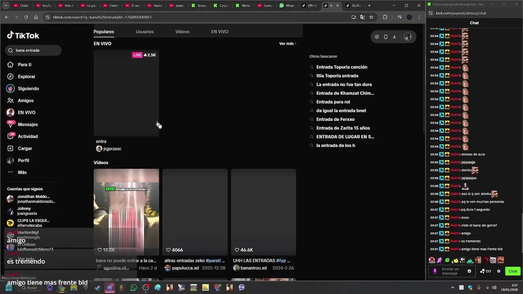
Task: Bookmark this page with star icon
Action: (x=371, y=17)
